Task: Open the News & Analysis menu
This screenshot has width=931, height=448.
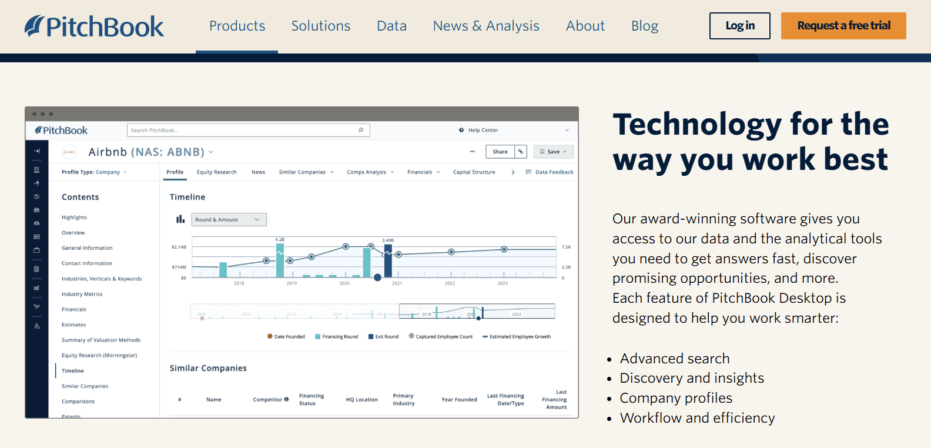Action: [486, 26]
